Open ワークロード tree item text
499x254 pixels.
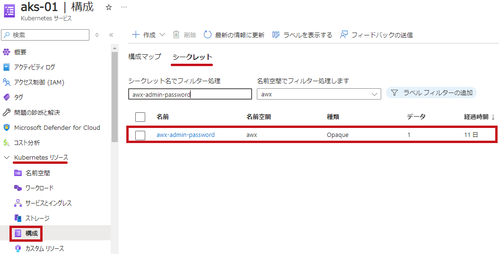point(39,188)
